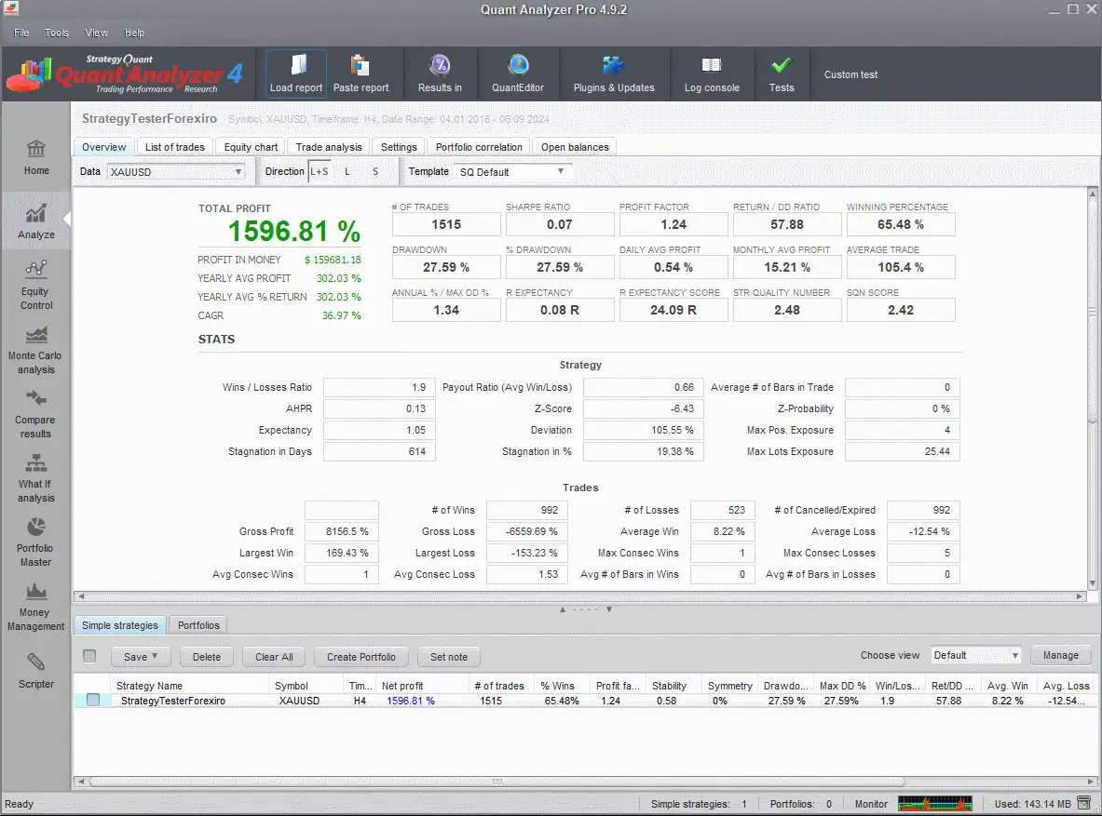Click the Paste report clipboard icon
The image size is (1102, 816).
(361, 67)
